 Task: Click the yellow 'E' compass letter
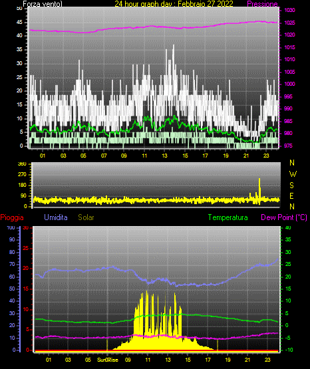pos(291,196)
